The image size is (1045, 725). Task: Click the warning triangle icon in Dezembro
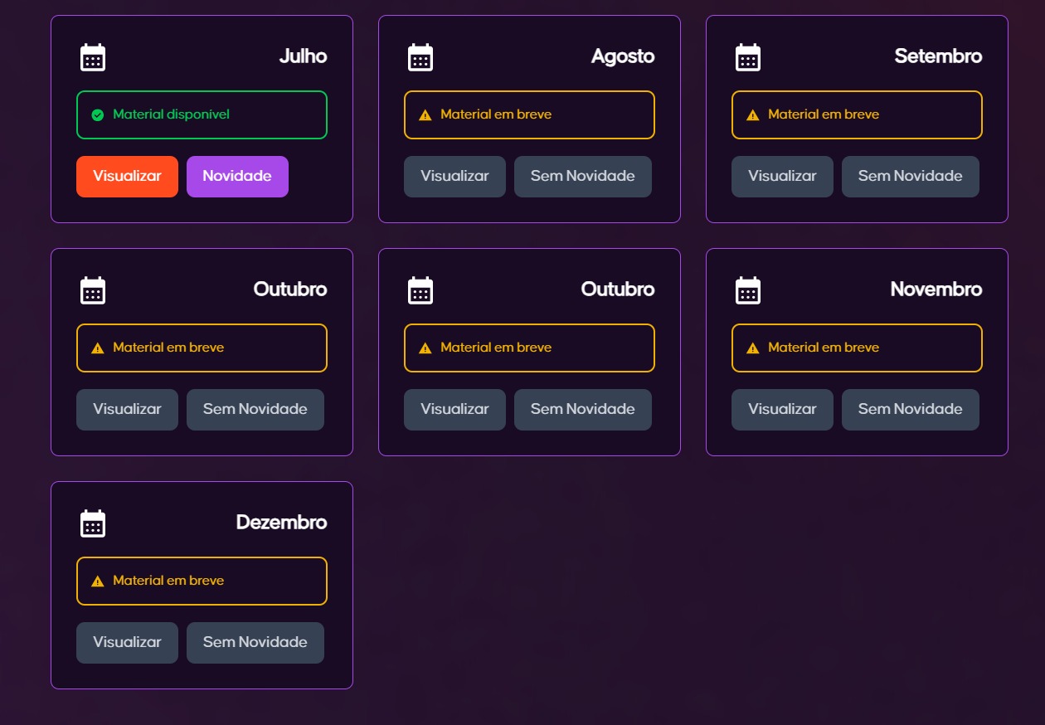98,581
